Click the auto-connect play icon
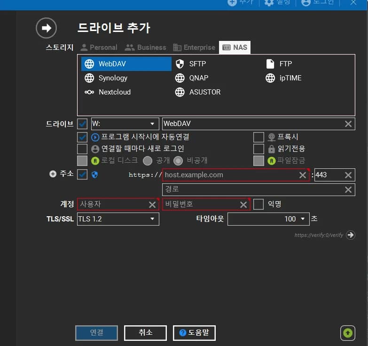368x346 pixels. (x=95, y=137)
